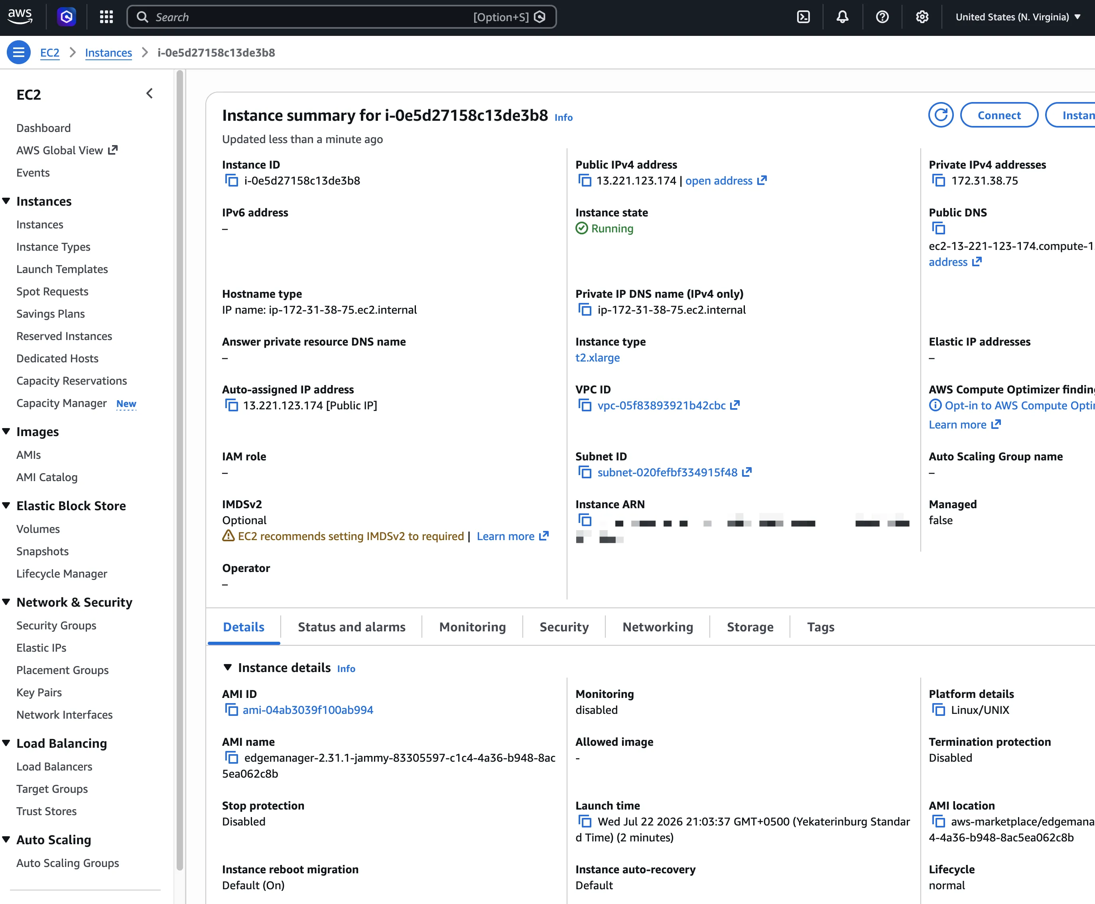Open the Storage tab
This screenshot has height=904, width=1095.
pos(750,627)
